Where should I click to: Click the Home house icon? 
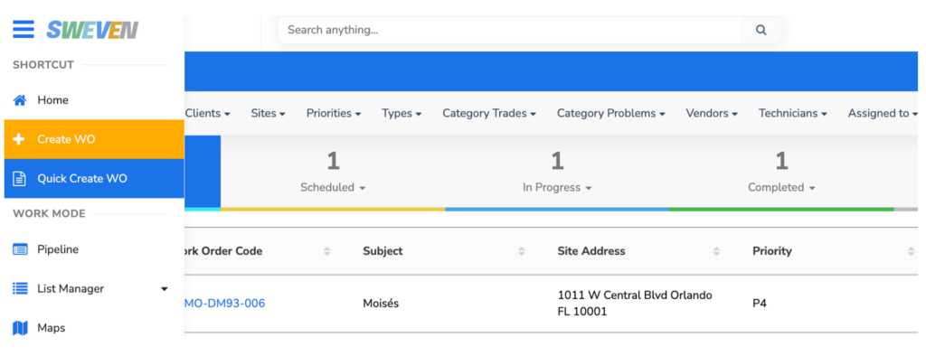coord(20,100)
